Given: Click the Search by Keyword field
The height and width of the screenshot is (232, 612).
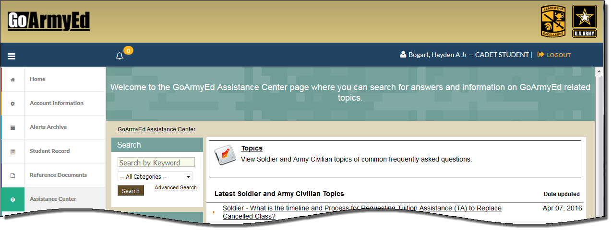Looking at the screenshot, I should coord(156,162).
